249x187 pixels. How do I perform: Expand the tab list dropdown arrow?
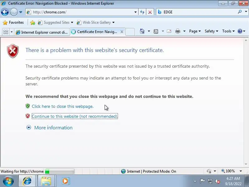coord(12,32)
